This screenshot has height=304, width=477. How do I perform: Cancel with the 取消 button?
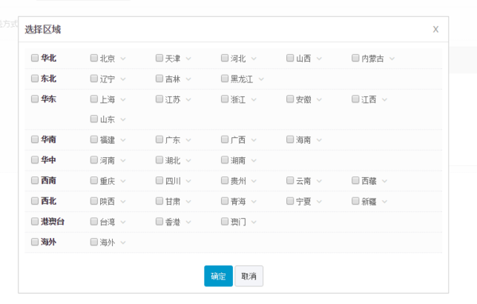coord(249,276)
